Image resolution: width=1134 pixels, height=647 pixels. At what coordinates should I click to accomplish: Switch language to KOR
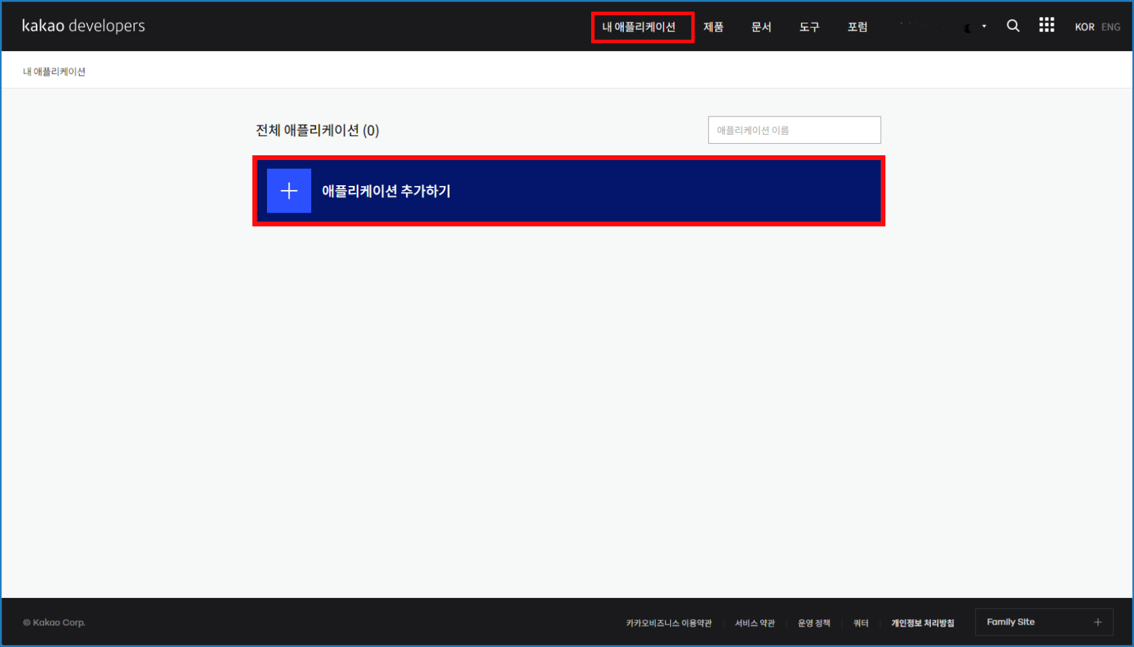(x=1084, y=27)
